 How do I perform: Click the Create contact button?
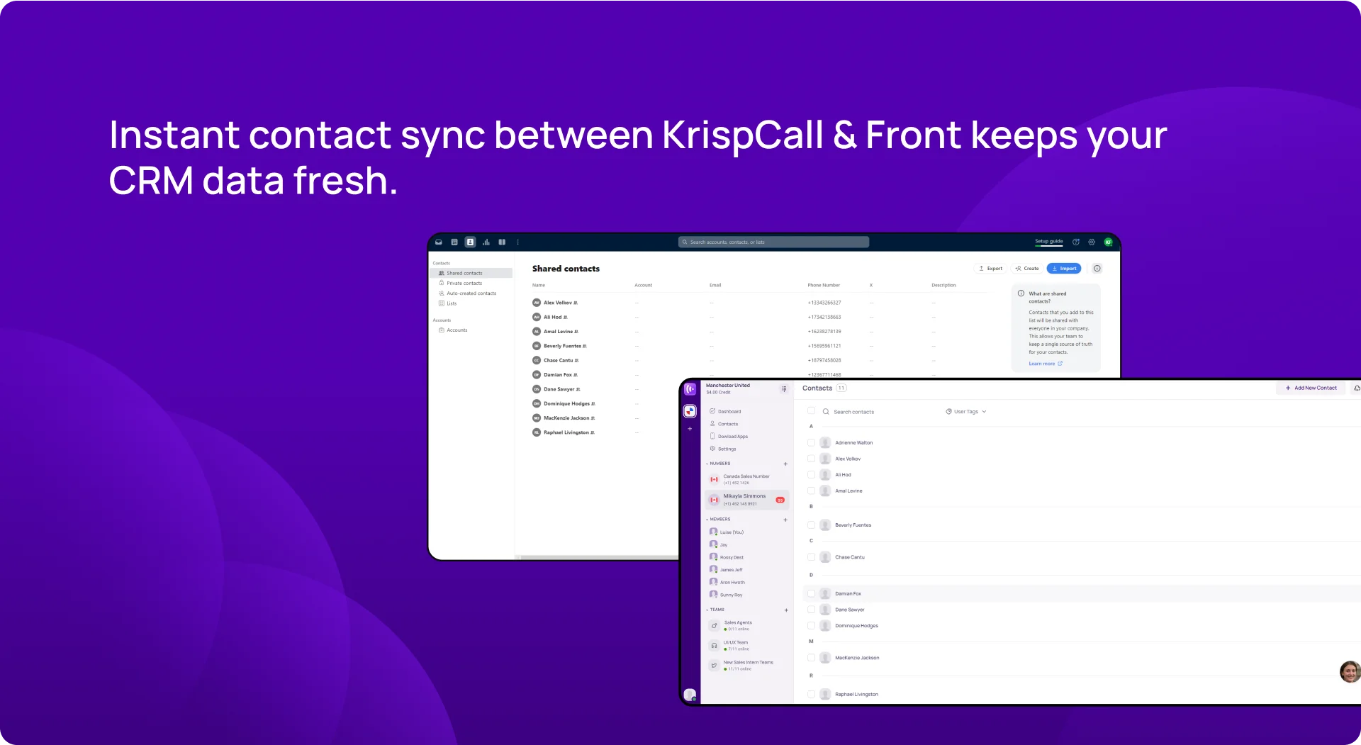click(1027, 268)
